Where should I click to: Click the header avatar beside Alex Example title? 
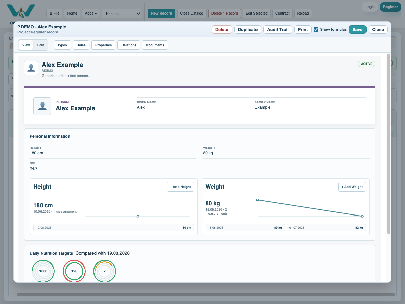tap(31, 68)
